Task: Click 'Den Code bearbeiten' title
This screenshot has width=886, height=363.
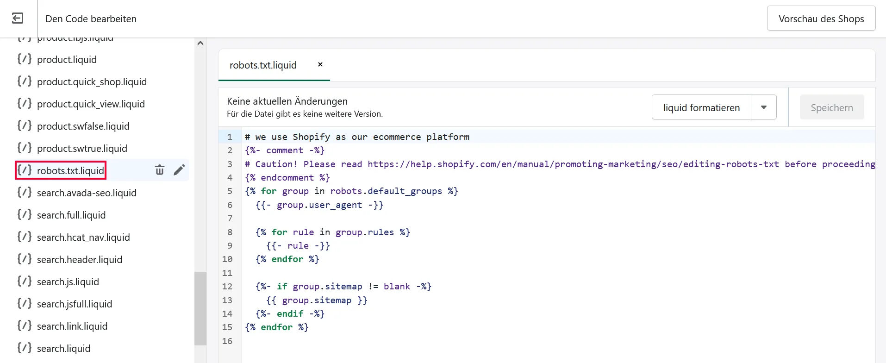Action: pyautogui.click(x=91, y=19)
